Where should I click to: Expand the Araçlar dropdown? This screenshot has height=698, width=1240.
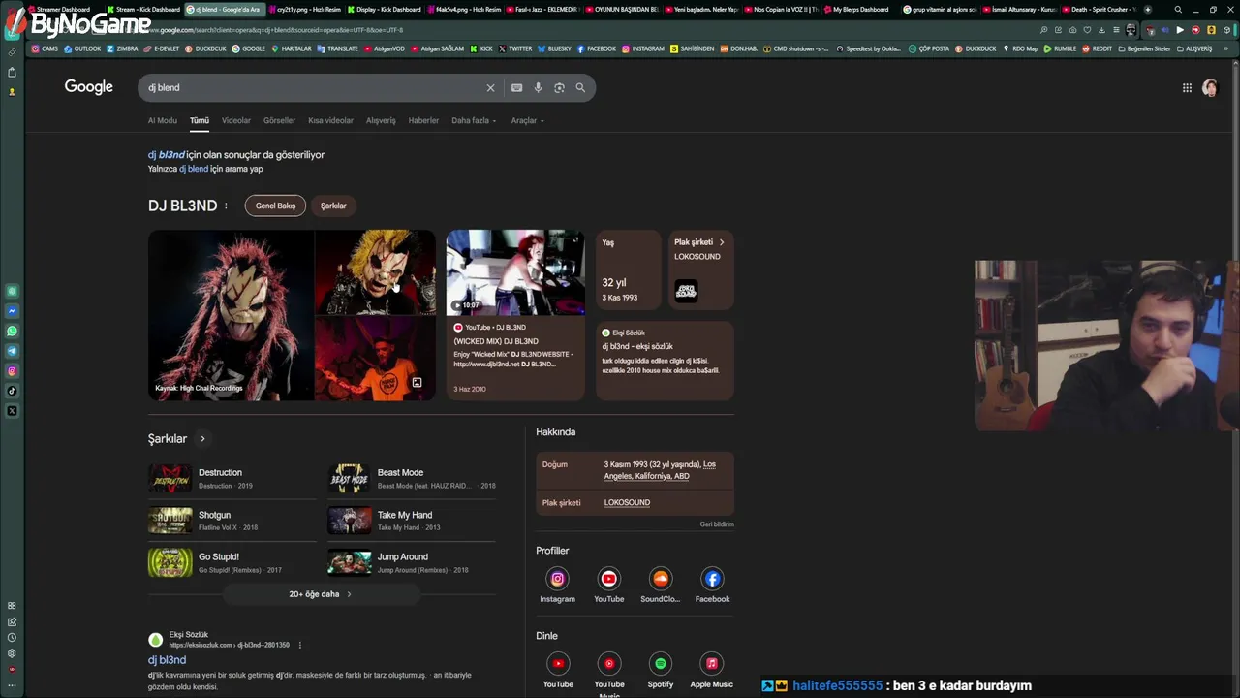pos(528,121)
